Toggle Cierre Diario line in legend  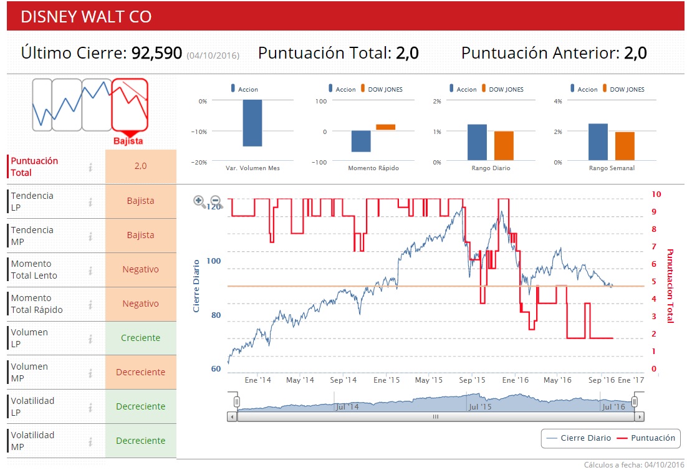[x=579, y=438]
